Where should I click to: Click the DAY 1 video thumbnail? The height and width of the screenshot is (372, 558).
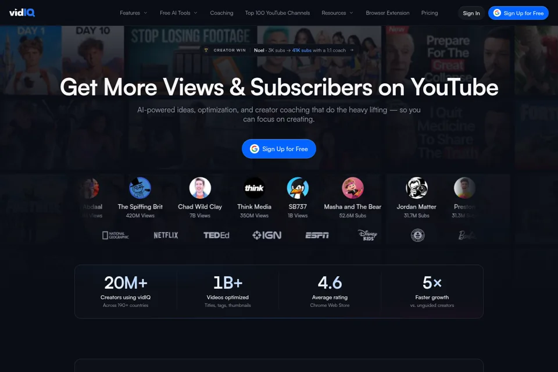point(31,60)
